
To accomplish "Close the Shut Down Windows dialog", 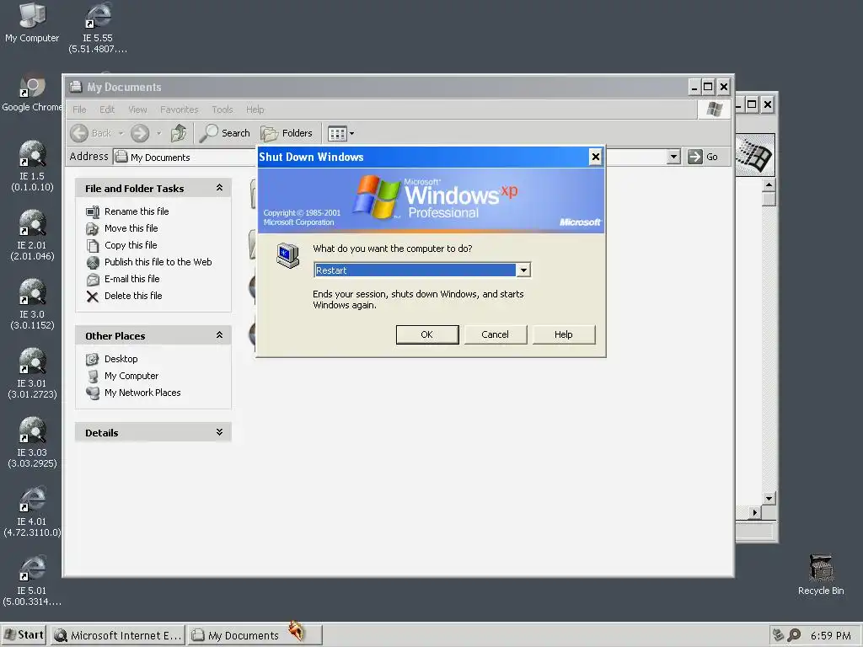I will 596,158.
